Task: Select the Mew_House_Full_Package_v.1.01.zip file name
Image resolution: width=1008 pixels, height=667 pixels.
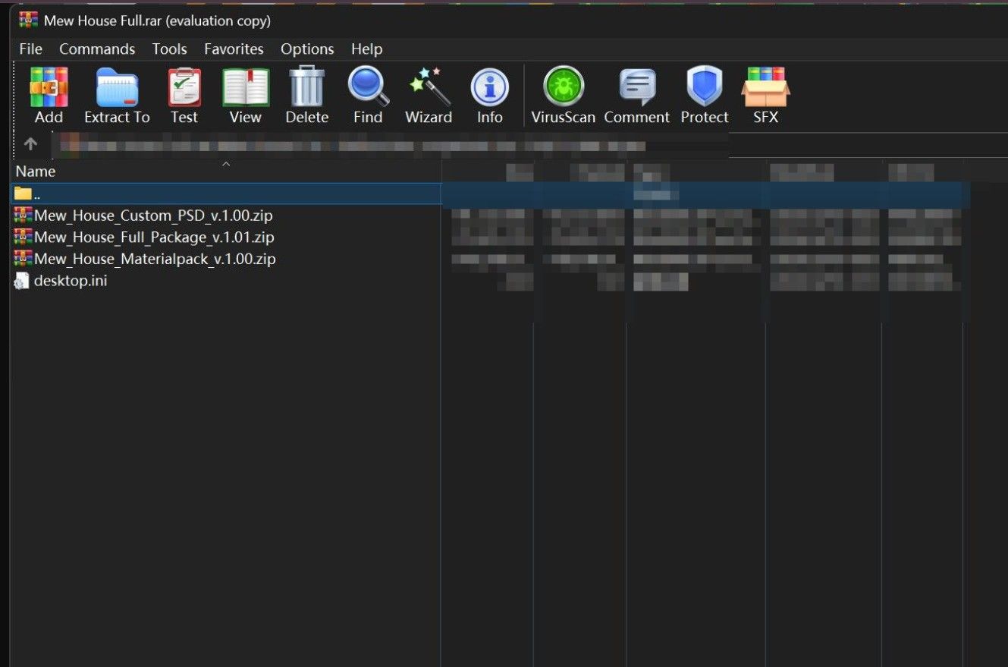Action: coord(155,238)
